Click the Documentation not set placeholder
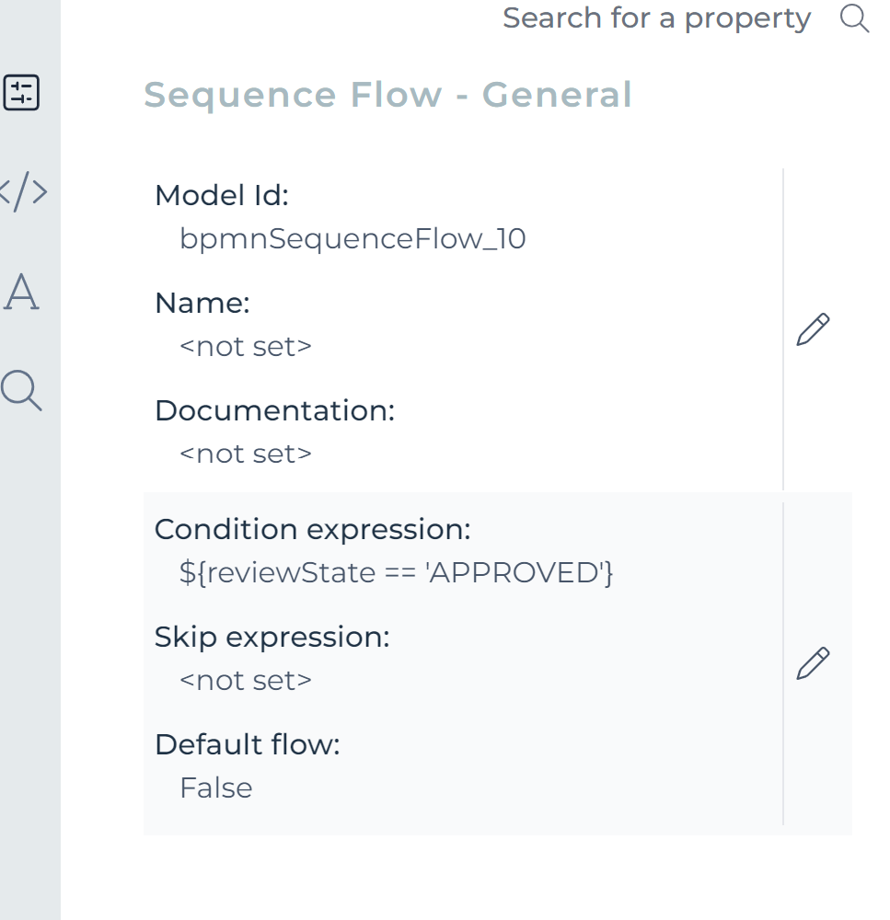 coord(245,453)
